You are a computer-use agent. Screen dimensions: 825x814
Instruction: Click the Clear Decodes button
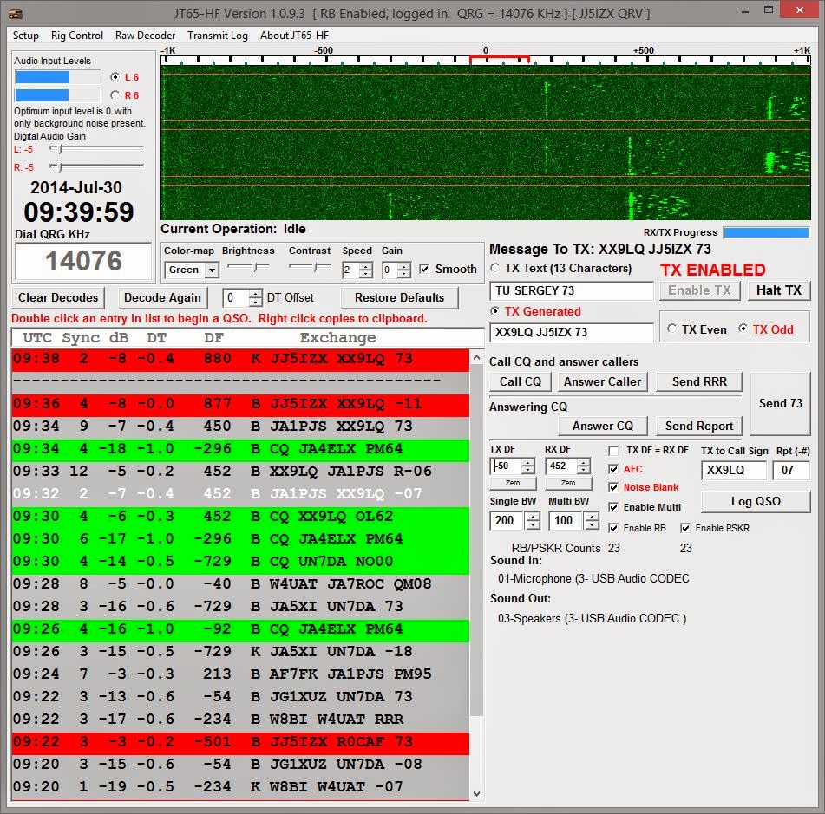point(58,297)
